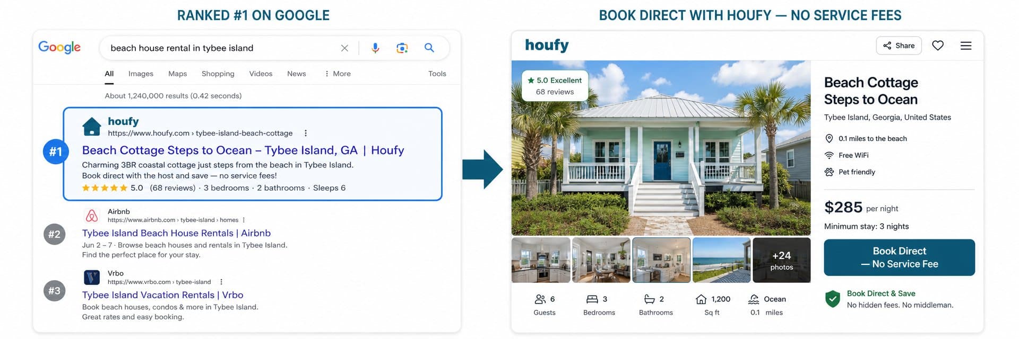Open the living room thumbnail photo
The image size is (1019, 339).
(661, 260)
